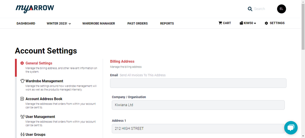This screenshot has width=305, height=138.
Task: Click the Company / Organisation field
Action: pyautogui.click(x=198, y=105)
